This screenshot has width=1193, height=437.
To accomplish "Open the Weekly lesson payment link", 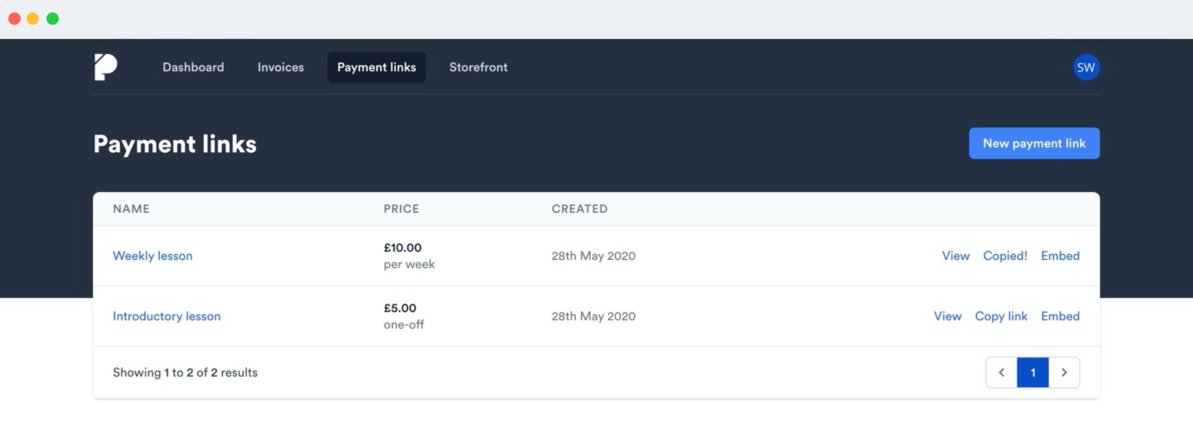I will coord(152,256).
